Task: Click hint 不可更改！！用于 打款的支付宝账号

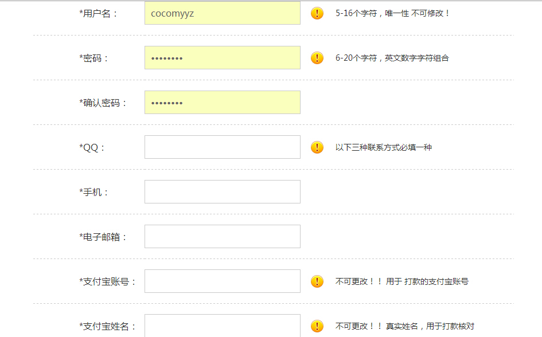Action: [402, 281]
